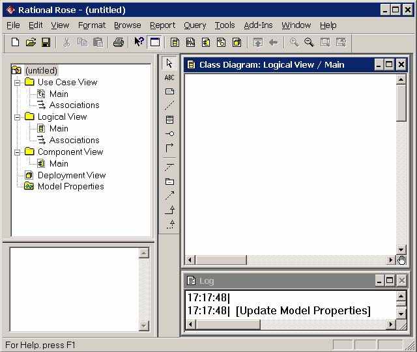Maximize the Log window
This screenshot has width=417, height=352.
point(390,280)
